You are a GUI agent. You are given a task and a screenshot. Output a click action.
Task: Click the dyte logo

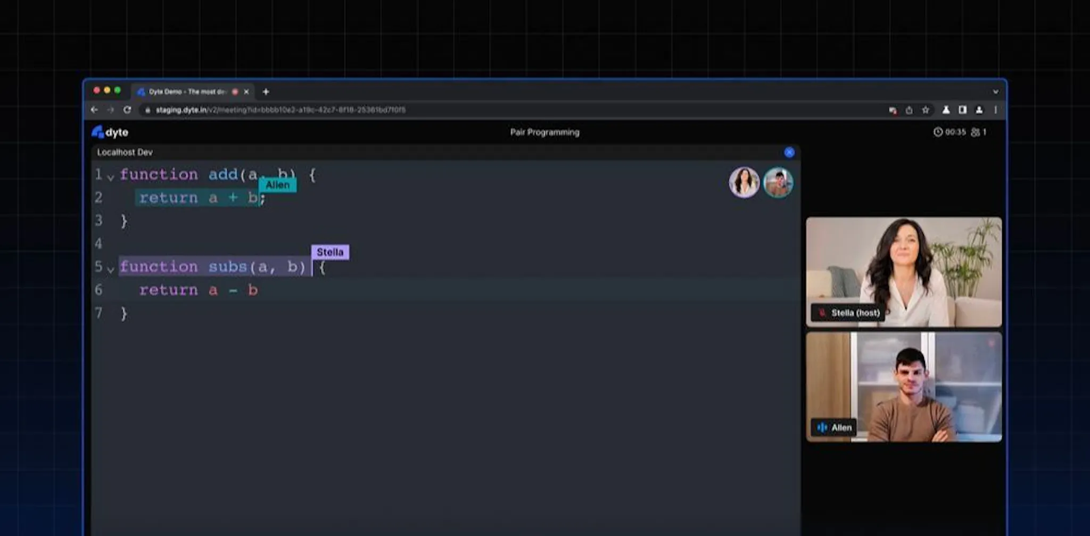coord(110,132)
